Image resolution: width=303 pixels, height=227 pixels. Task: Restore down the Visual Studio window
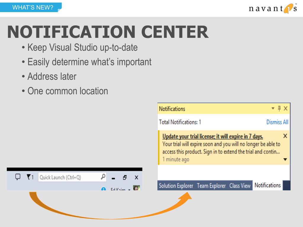pyautogui.click(x=125, y=177)
